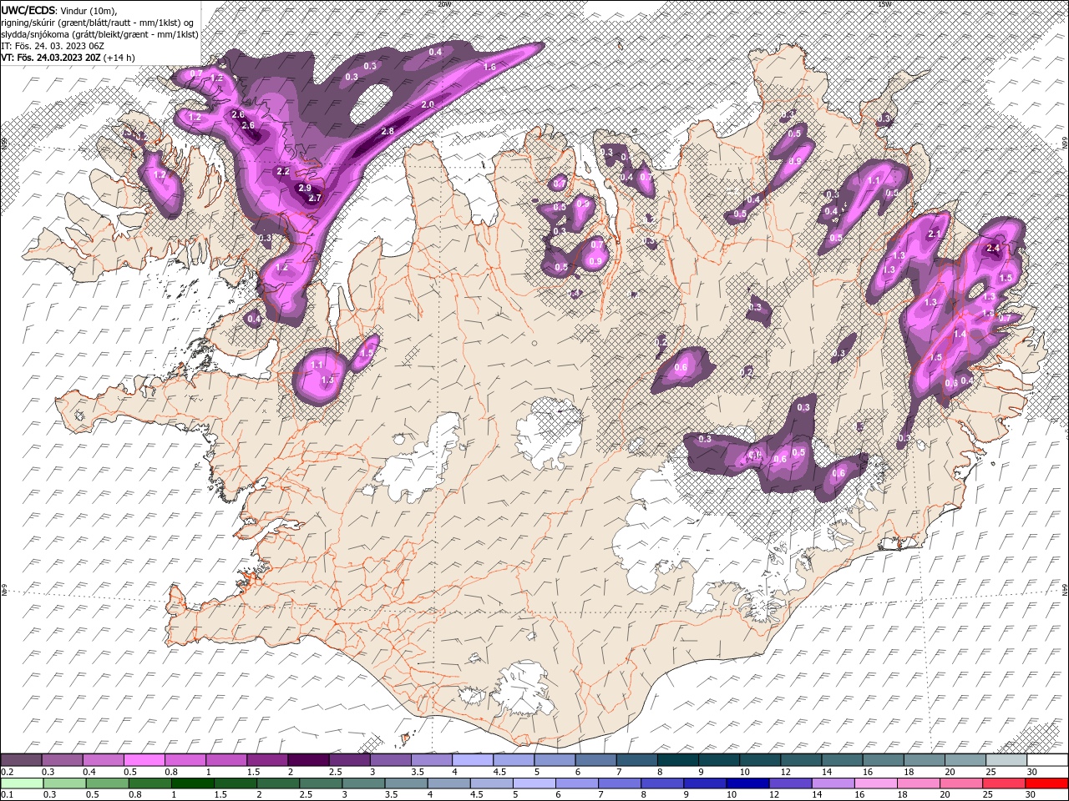
Task: Click the '2.1' snowfall value in the east
Action: coord(935,234)
